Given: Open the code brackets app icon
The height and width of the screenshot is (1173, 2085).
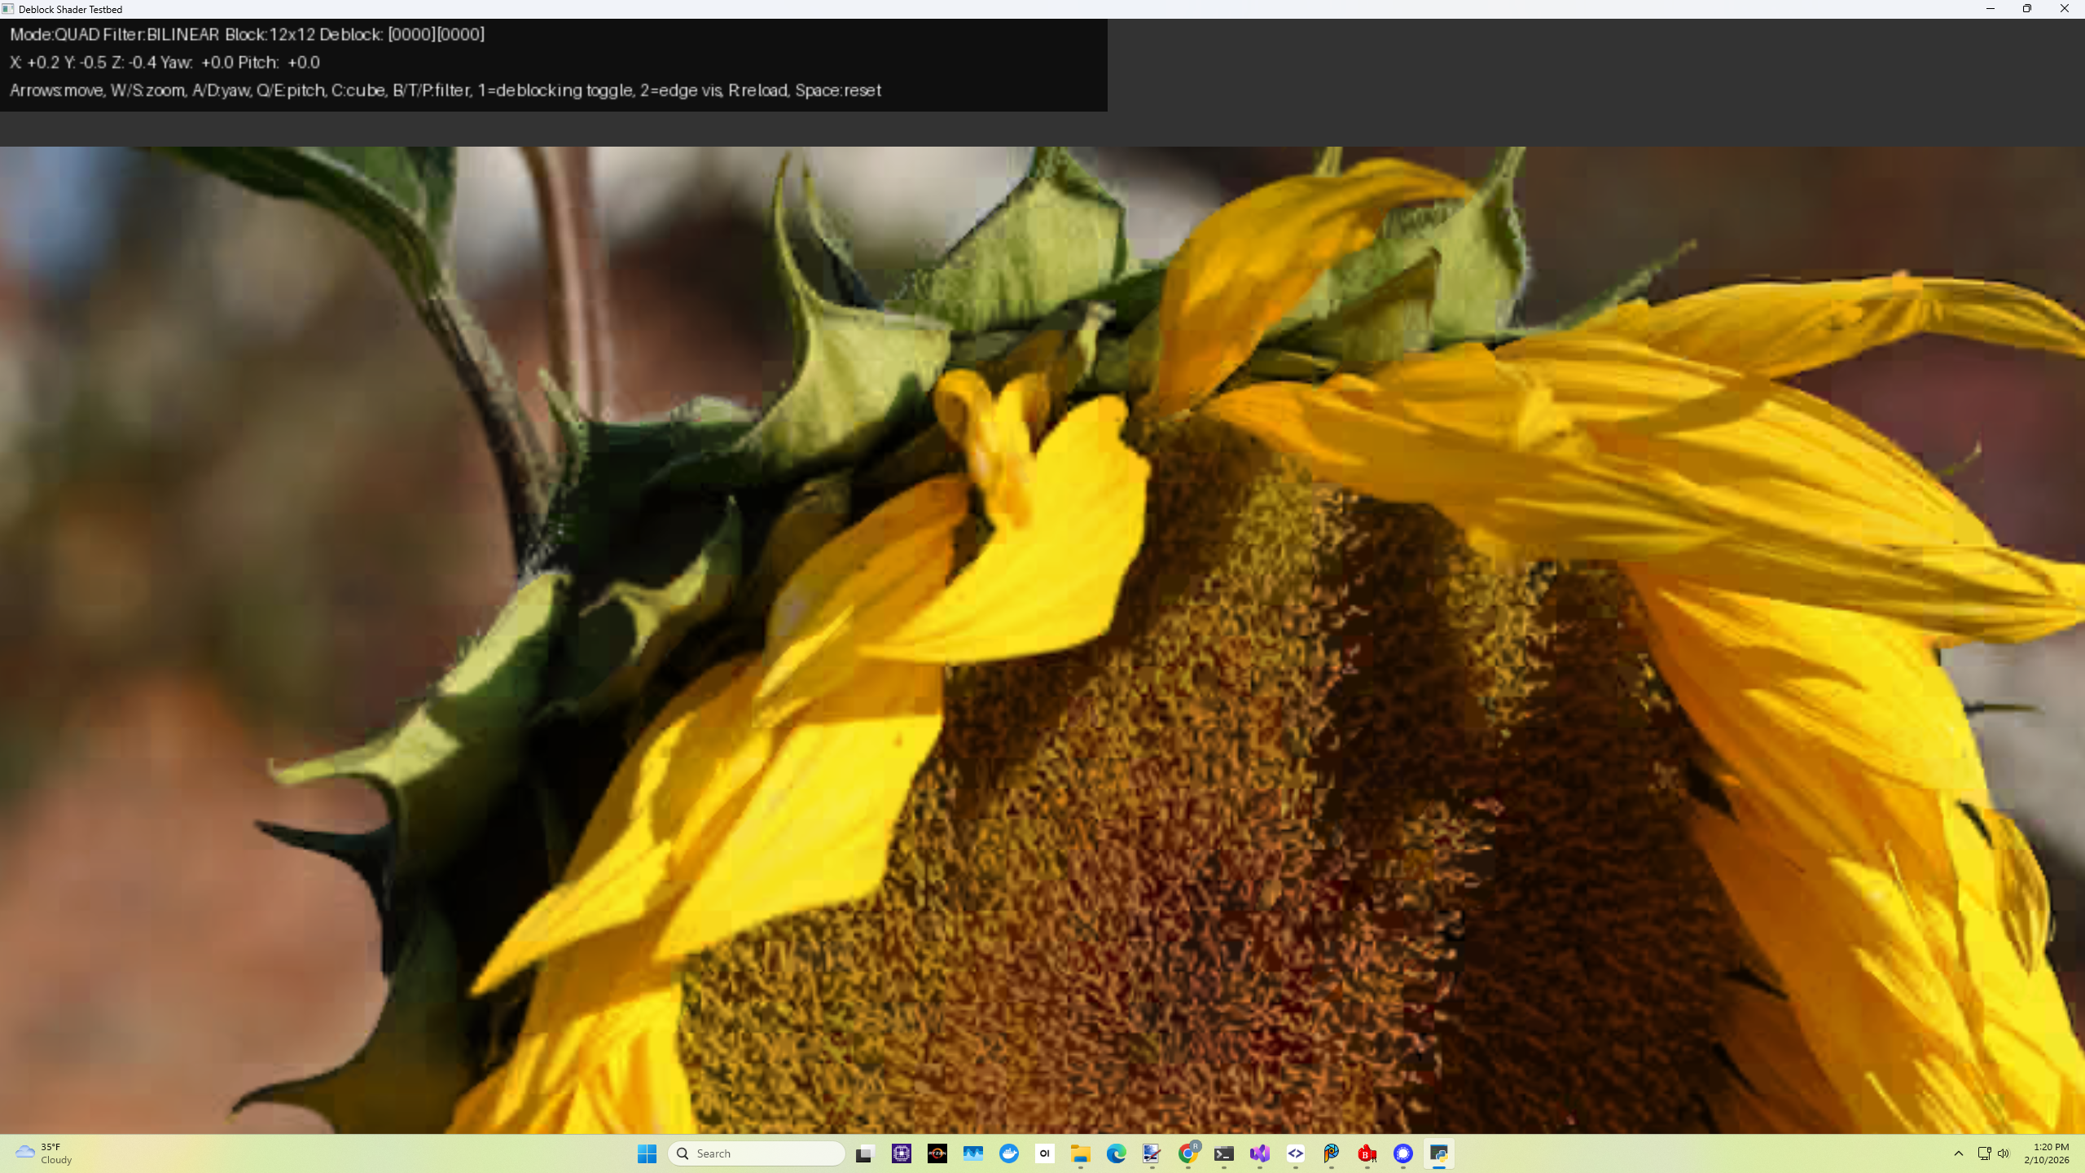Looking at the screenshot, I should click(1295, 1153).
